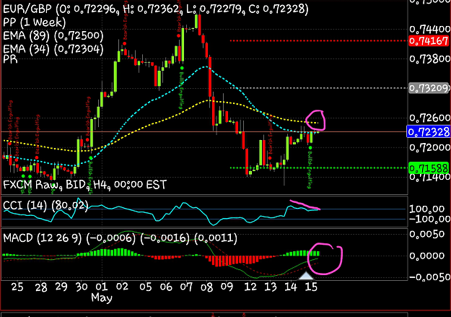The height and width of the screenshot is (317, 451).
Task: Click the MACD 0.0000 scale label
Action: [427, 256]
